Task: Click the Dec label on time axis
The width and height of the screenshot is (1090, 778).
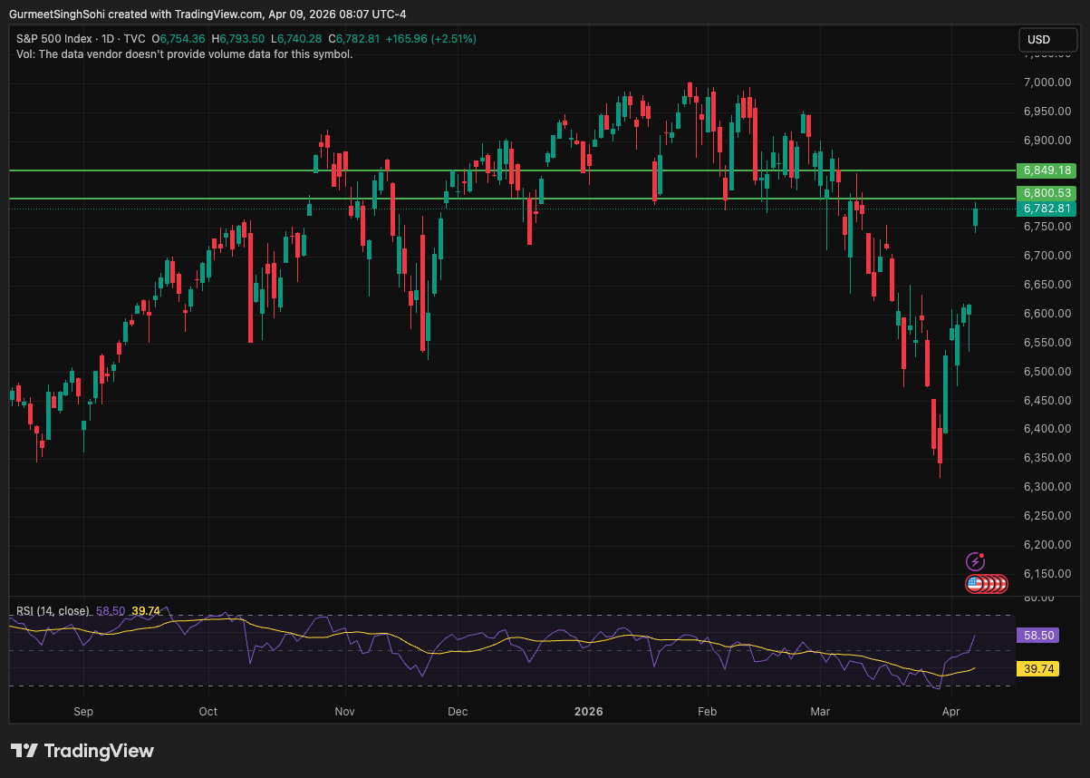Action: [458, 712]
